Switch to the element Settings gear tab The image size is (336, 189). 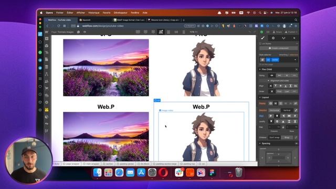click(273, 38)
